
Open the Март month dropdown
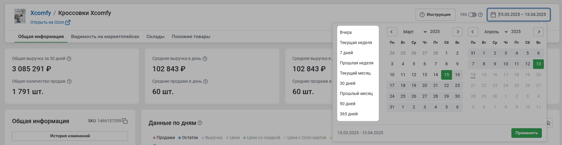click(x=415, y=32)
